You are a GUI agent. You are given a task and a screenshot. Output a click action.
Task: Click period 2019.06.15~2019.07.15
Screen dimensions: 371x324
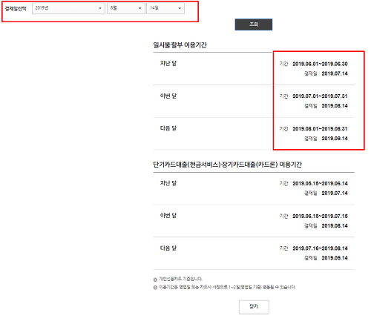(x=320, y=216)
